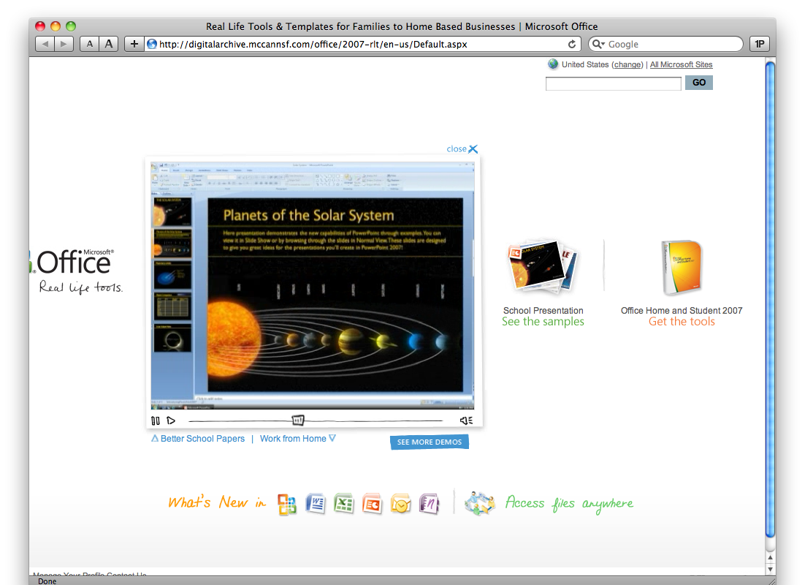
Task: Open What's New in OneNote icon
Action: pyautogui.click(x=430, y=504)
